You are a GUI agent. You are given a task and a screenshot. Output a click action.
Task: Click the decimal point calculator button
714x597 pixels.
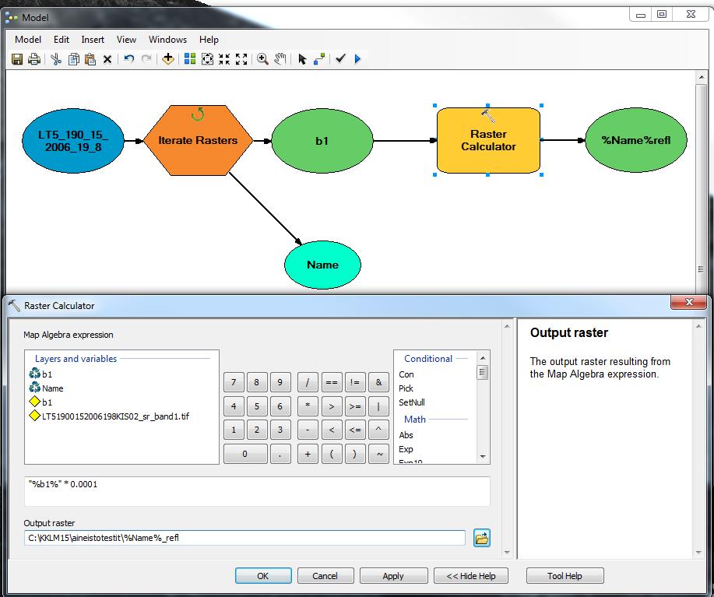click(x=280, y=454)
